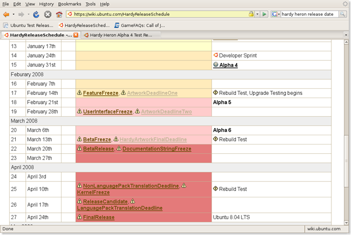Screen dimensions: 351x235
Task: Open the HardyReleaseSched... bookmark
Action: (84, 25)
